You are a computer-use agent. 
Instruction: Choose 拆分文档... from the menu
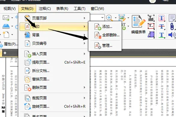pos(54,70)
